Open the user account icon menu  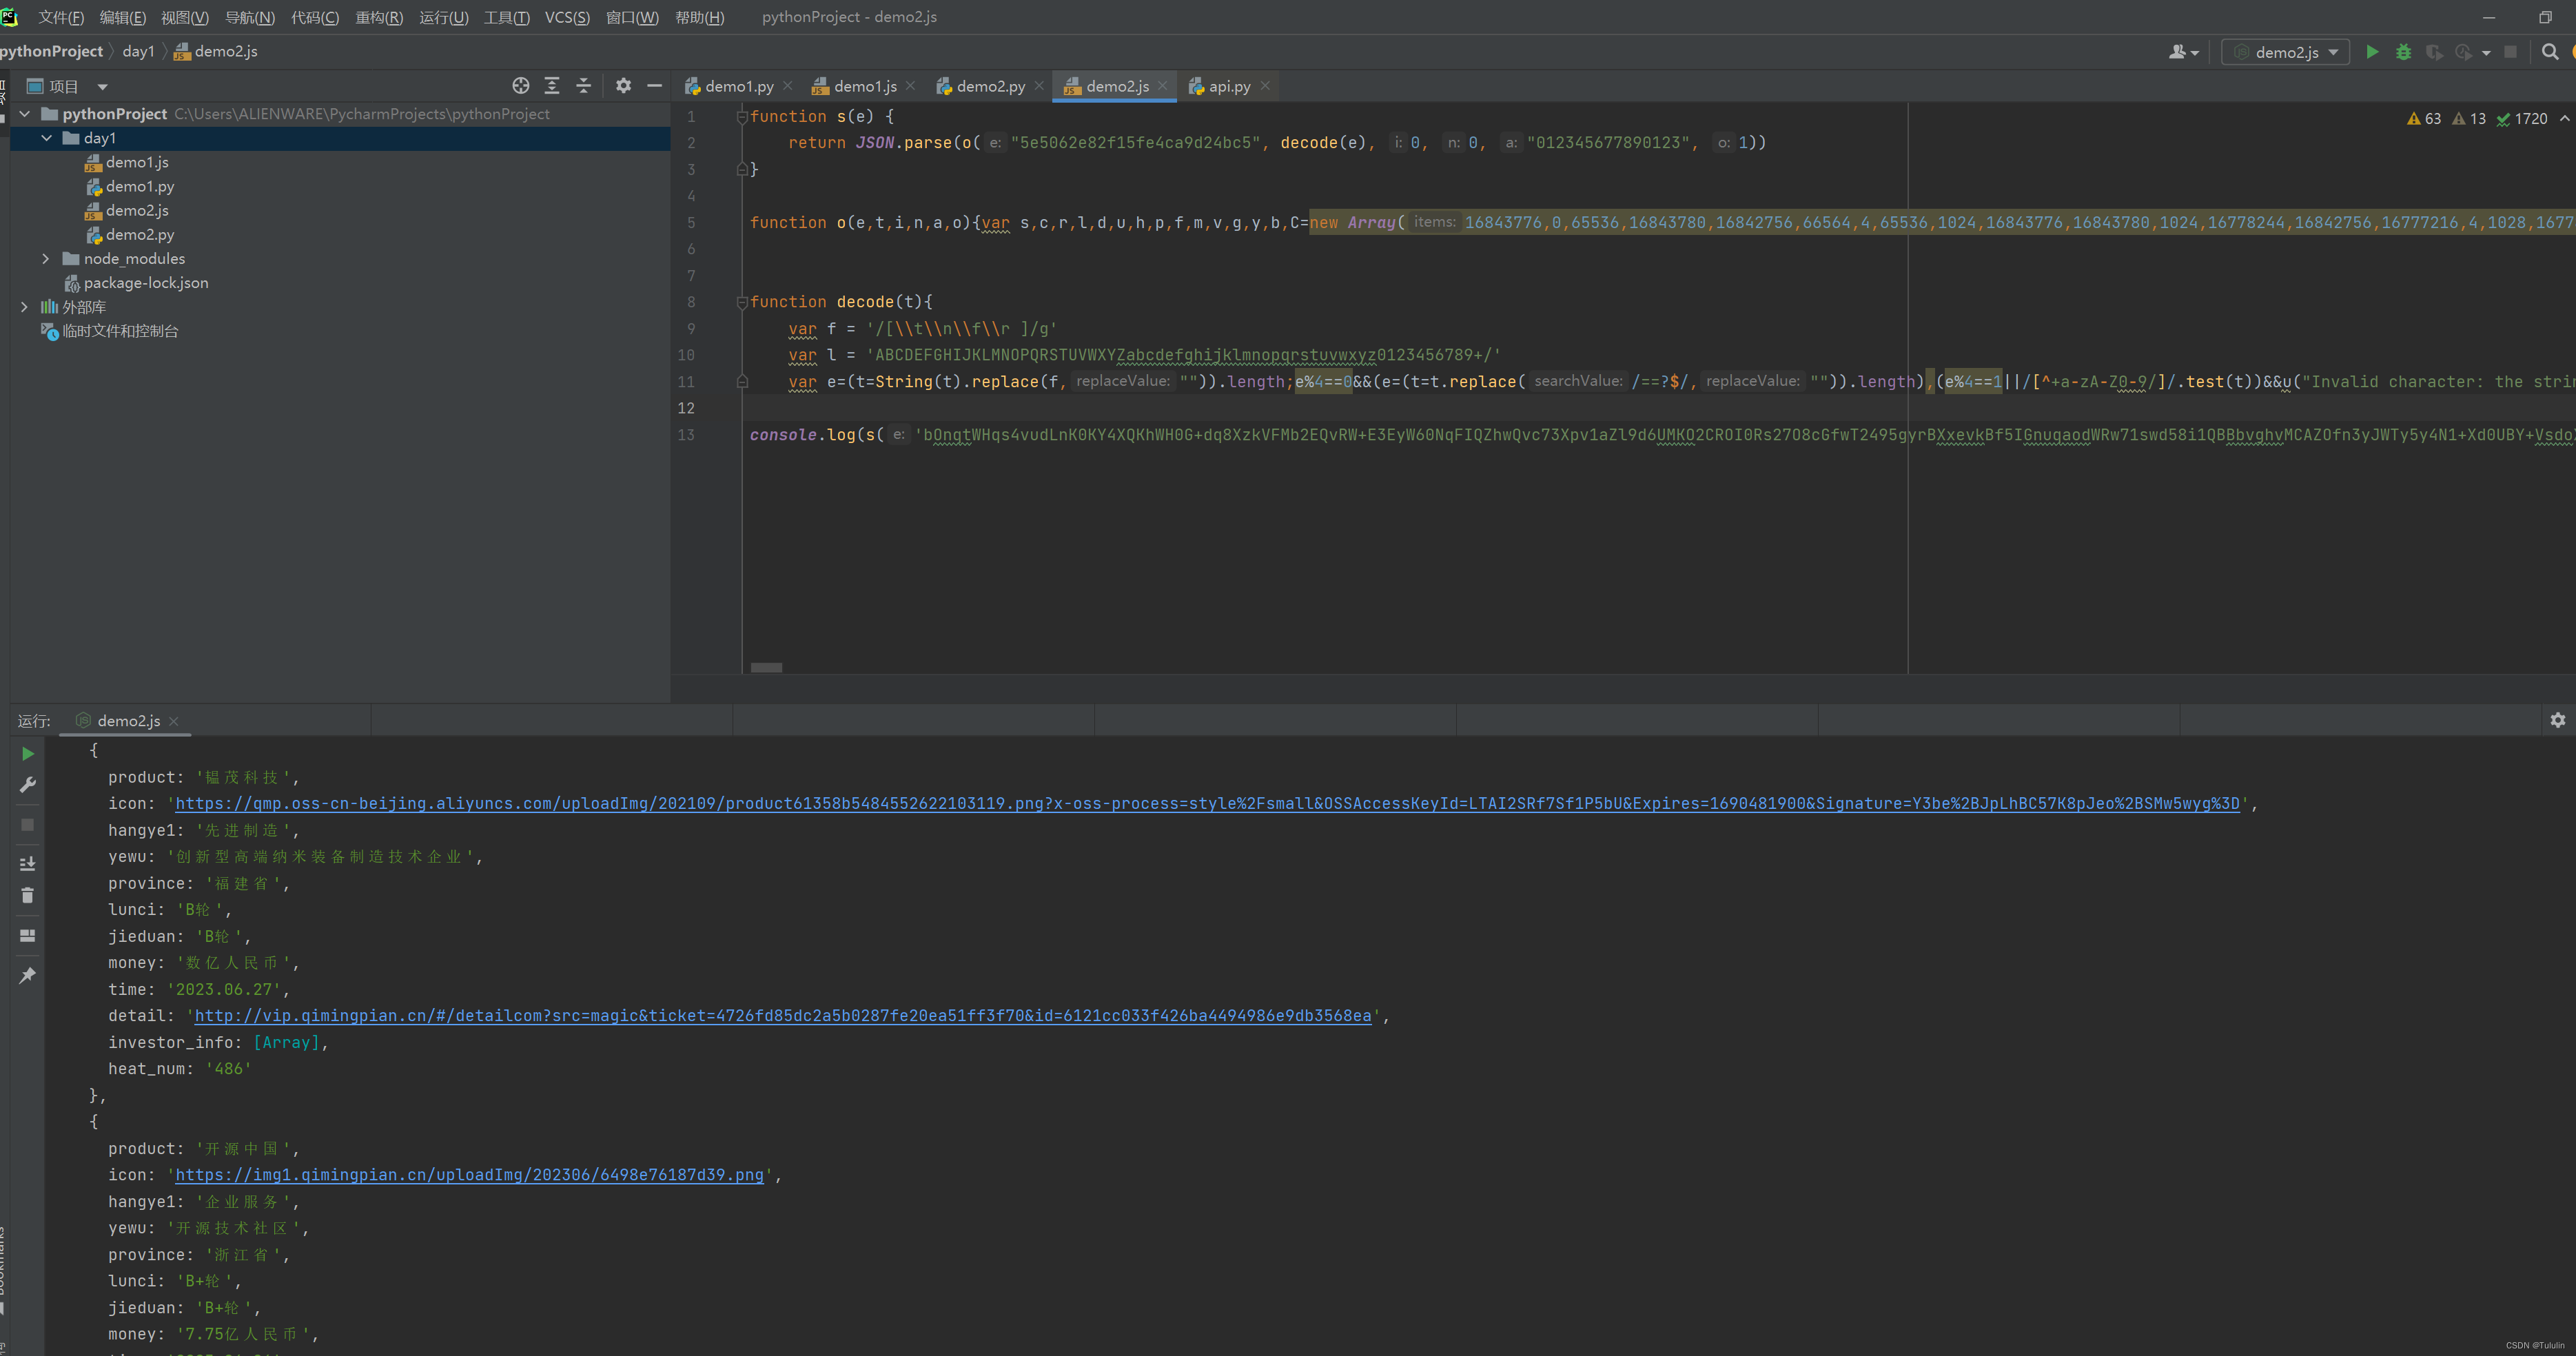(x=2183, y=52)
